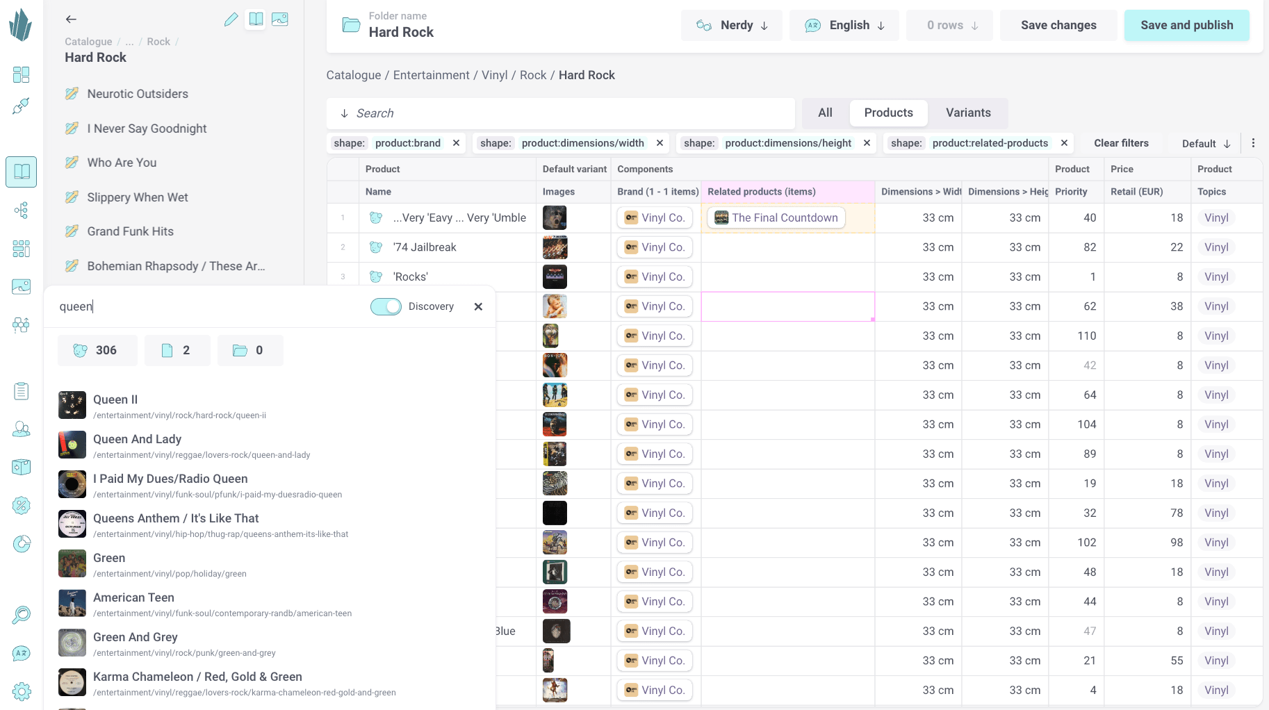Remove the product:brand shape filter

pos(456,143)
